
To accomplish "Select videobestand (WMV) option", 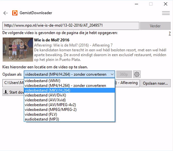I will click(69, 81).
